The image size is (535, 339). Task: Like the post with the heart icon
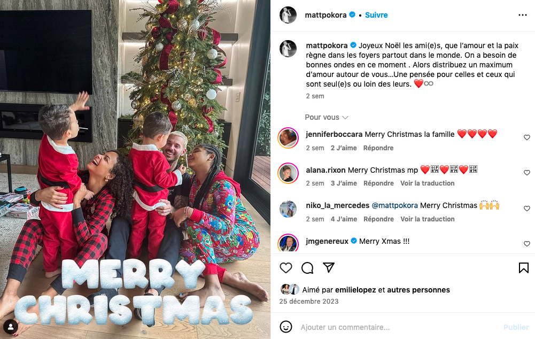pyautogui.click(x=286, y=268)
